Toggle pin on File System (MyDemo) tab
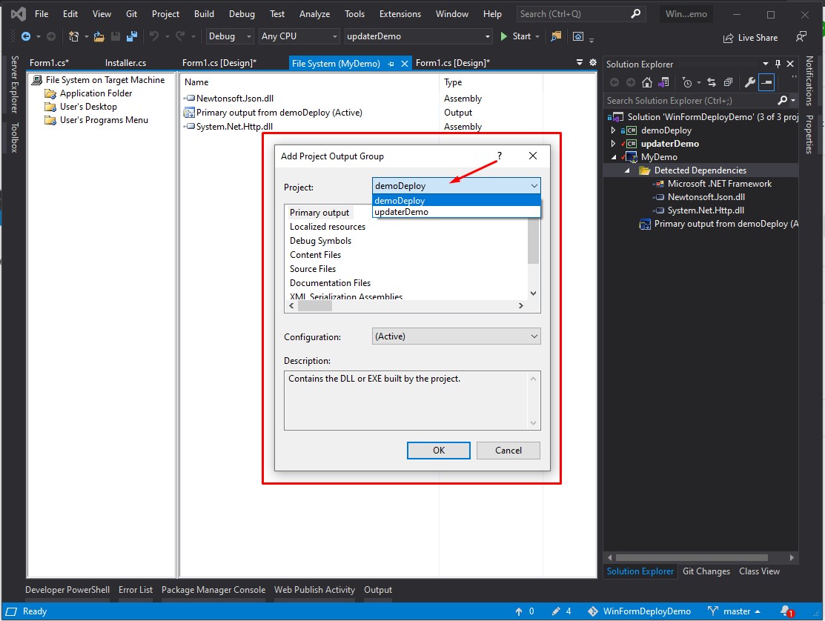The image size is (825, 621). [x=391, y=64]
